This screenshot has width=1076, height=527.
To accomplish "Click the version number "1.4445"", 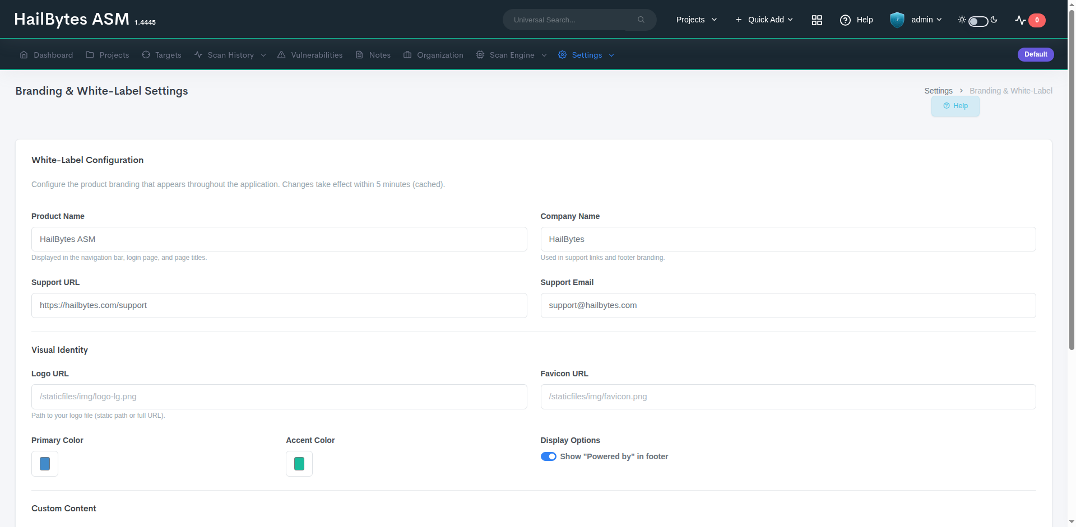I will click(145, 22).
